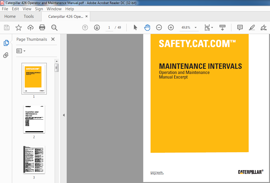Screen dimensions: 270x183
Task: Open the Fill and Sign pen icon
Action: (x=264, y=28)
